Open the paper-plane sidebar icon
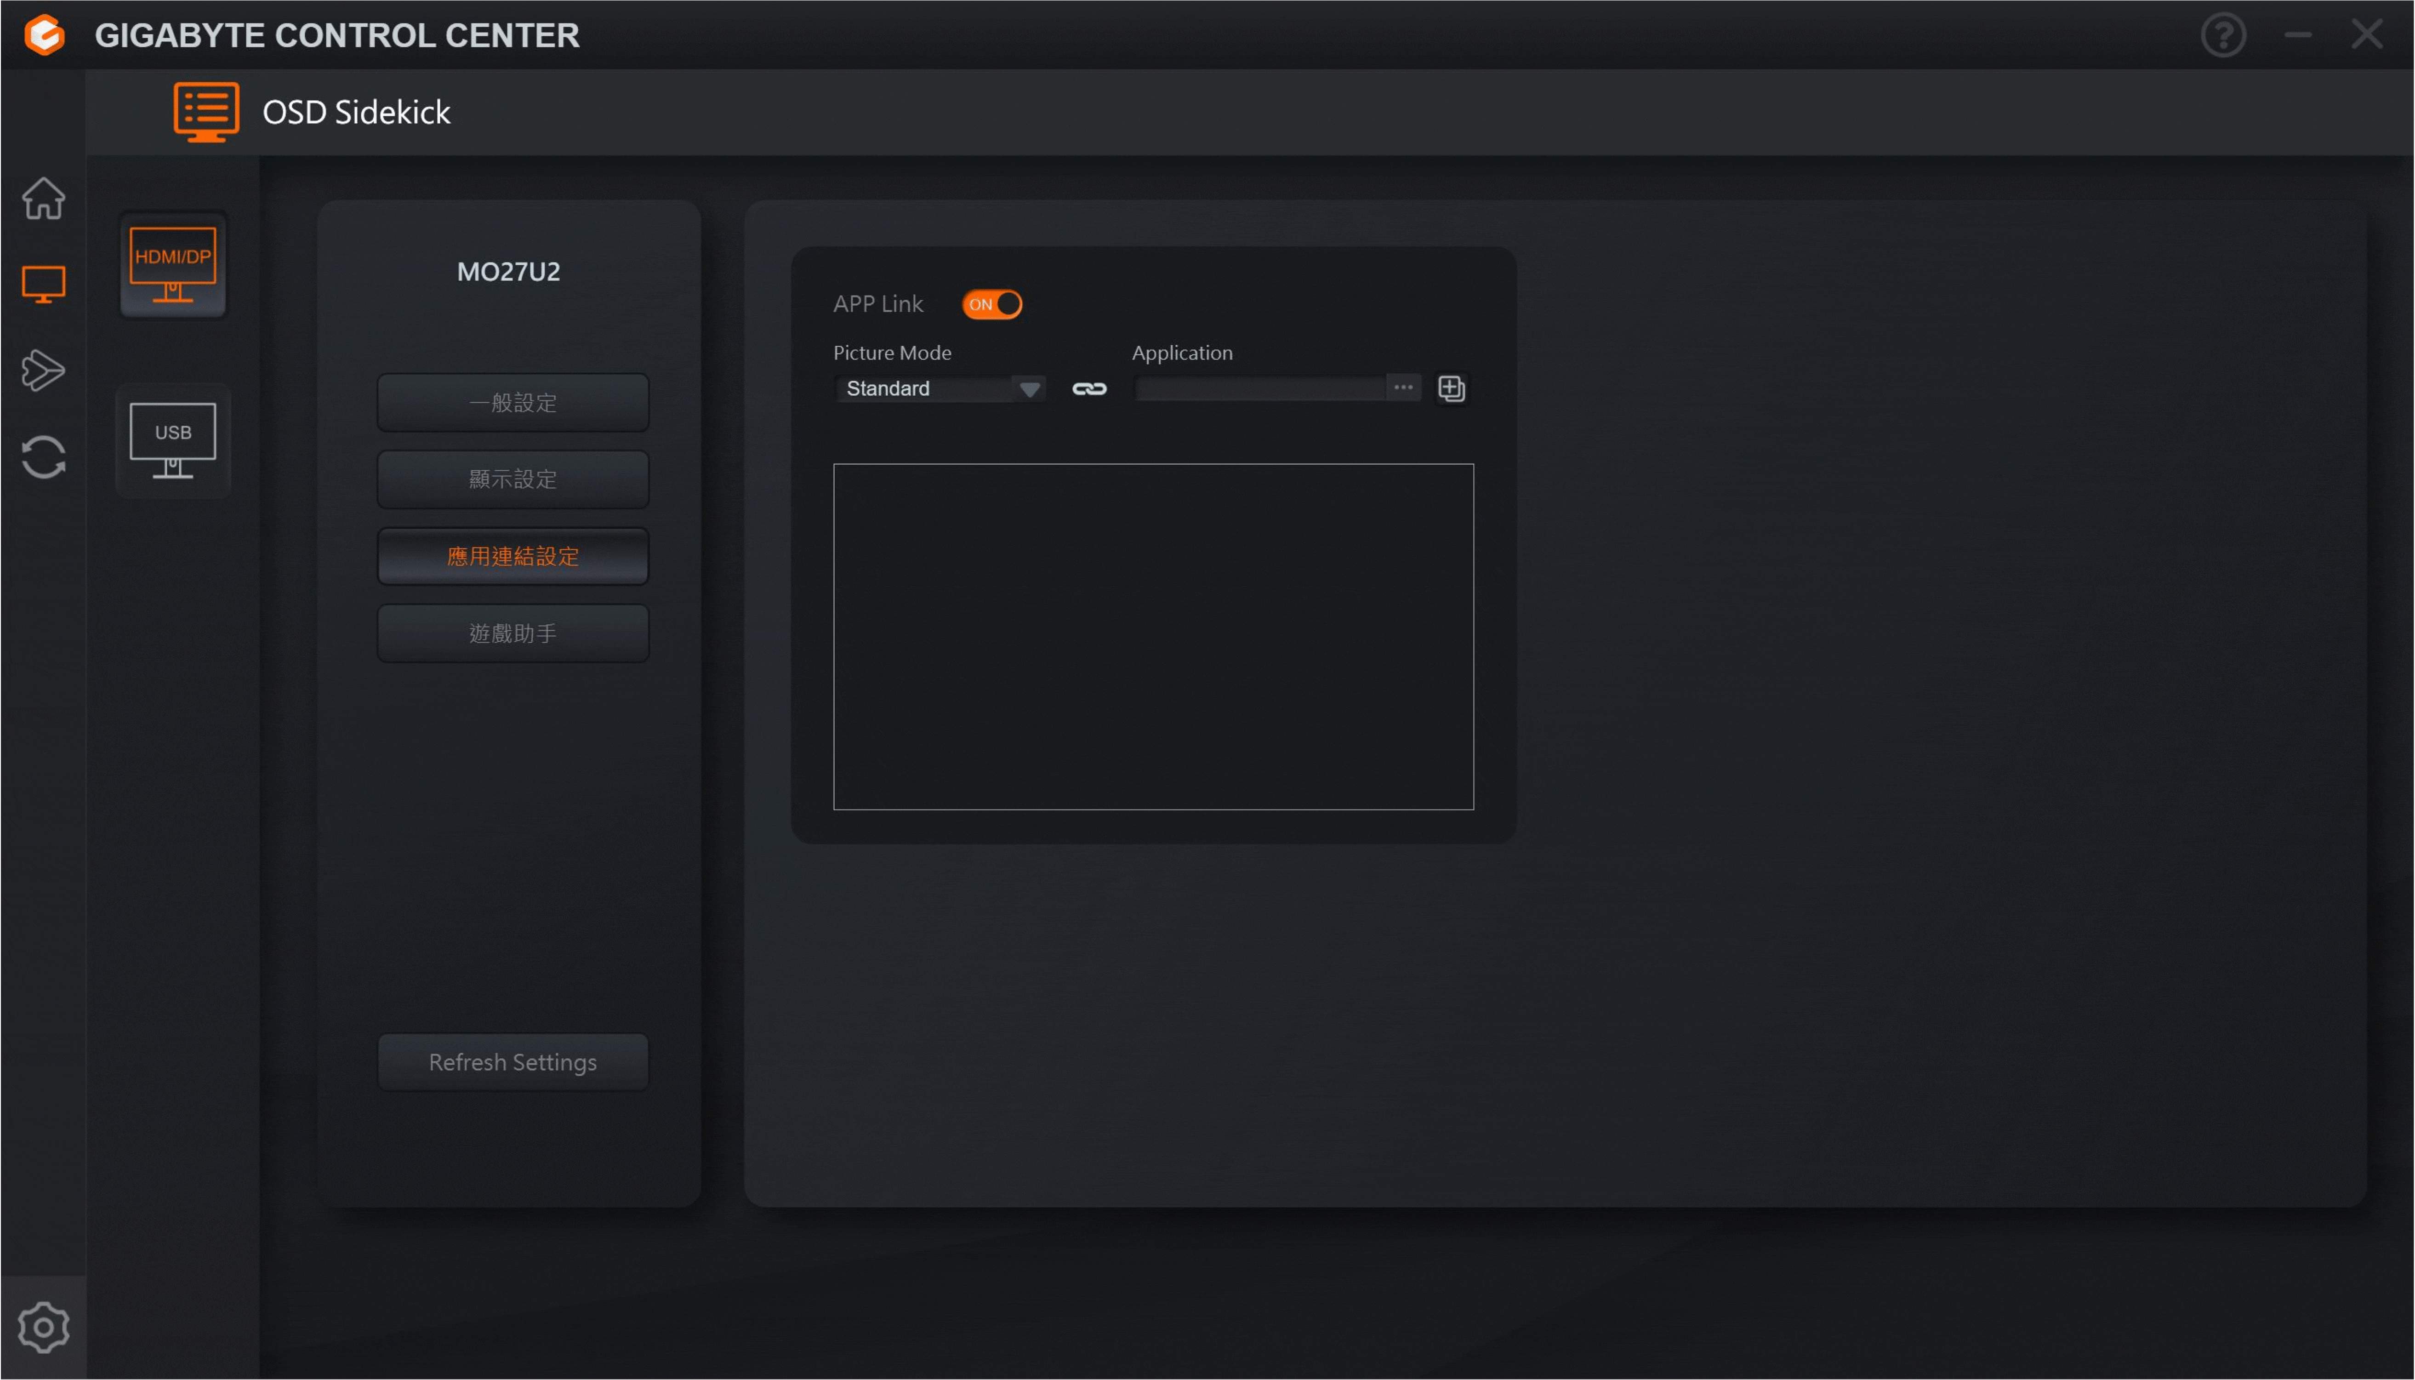 click(44, 370)
